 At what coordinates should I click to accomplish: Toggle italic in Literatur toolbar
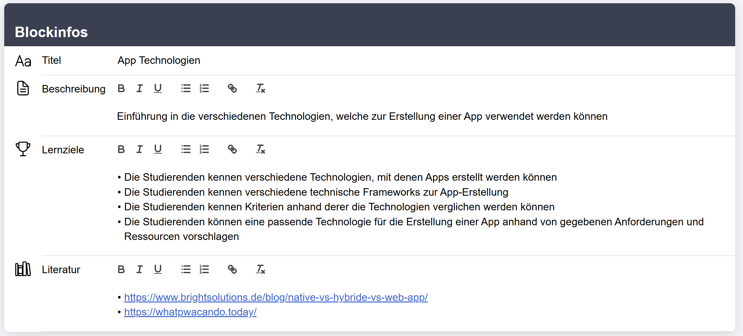click(x=139, y=269)
